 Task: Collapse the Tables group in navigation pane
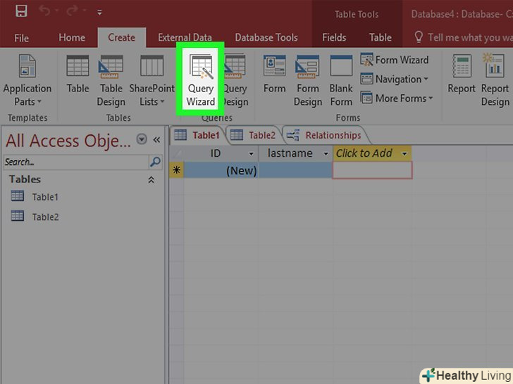[x=151, y=179]
